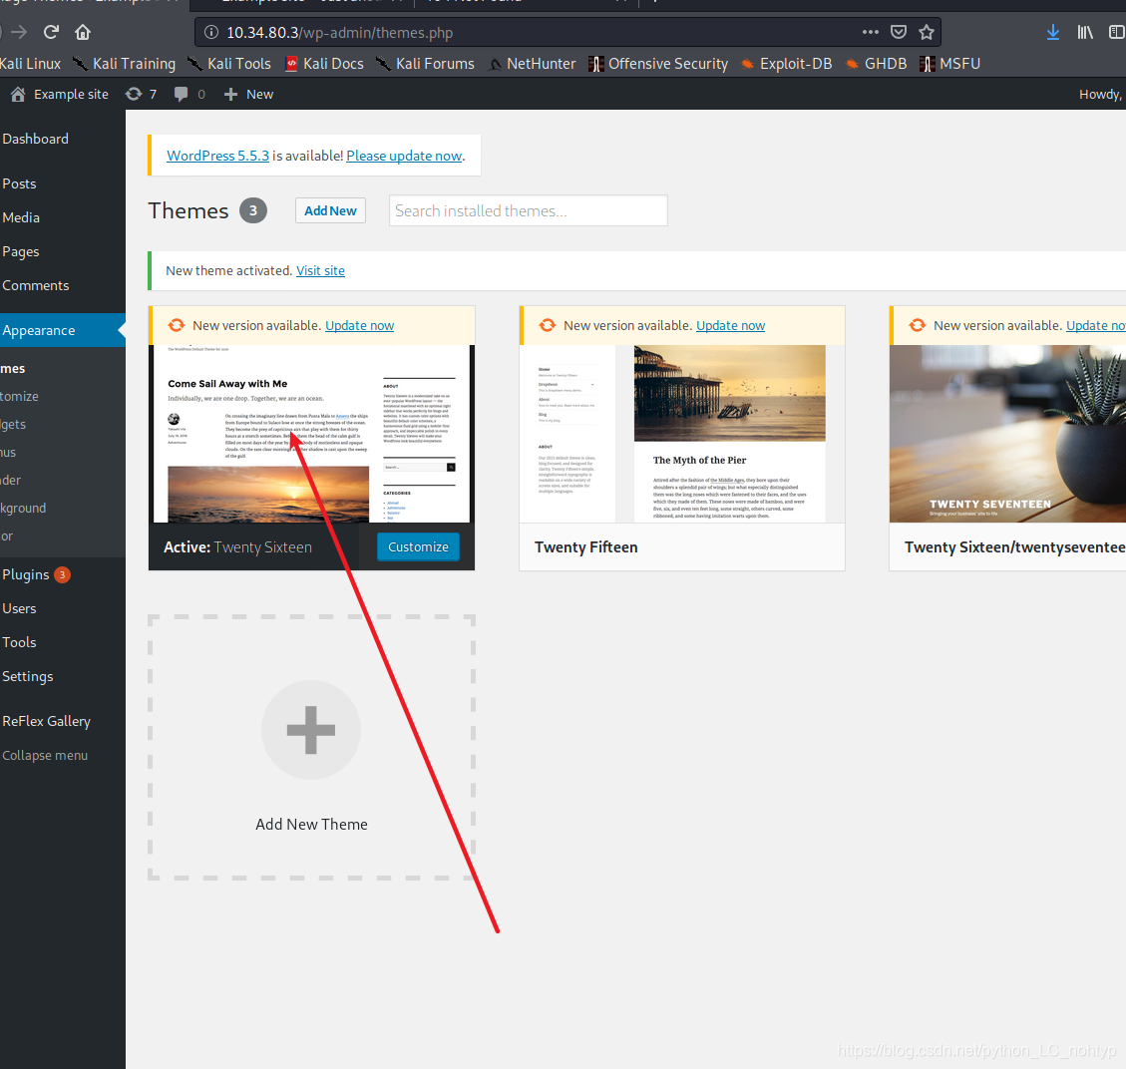Click the themes count badge showing 3
The image size is (1126, 1069).
coord(252,210)
